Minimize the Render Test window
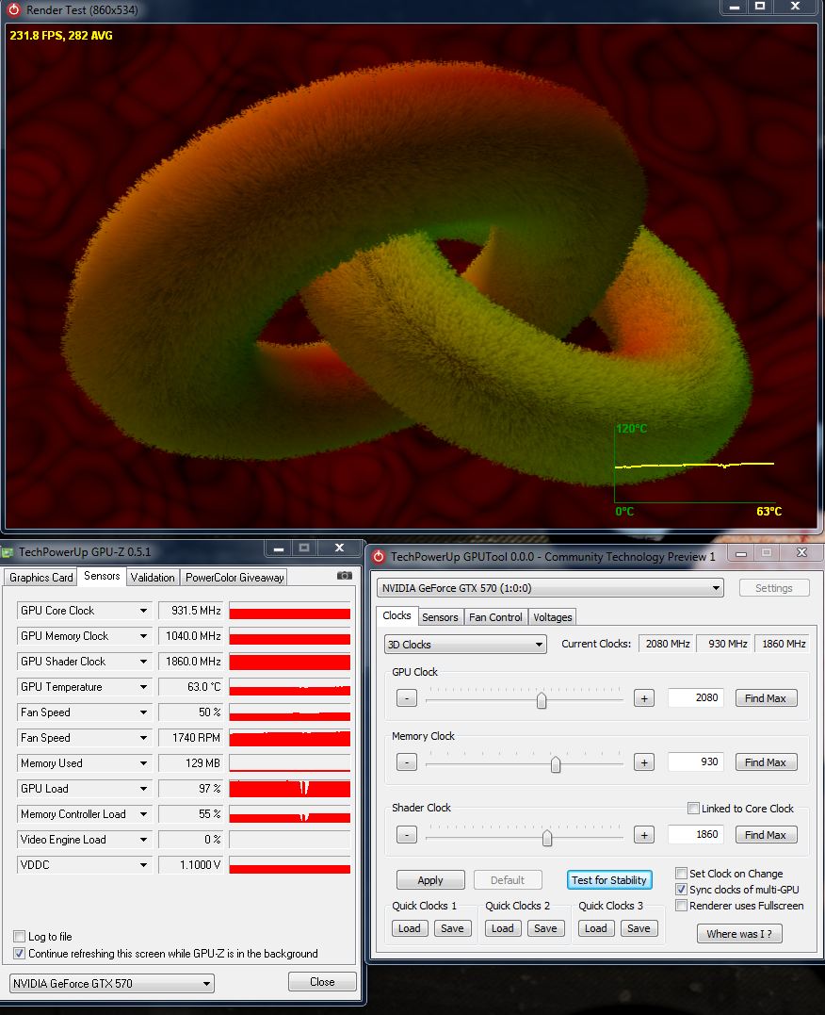This screenshot has width=825, height=1015. (735, 7)
